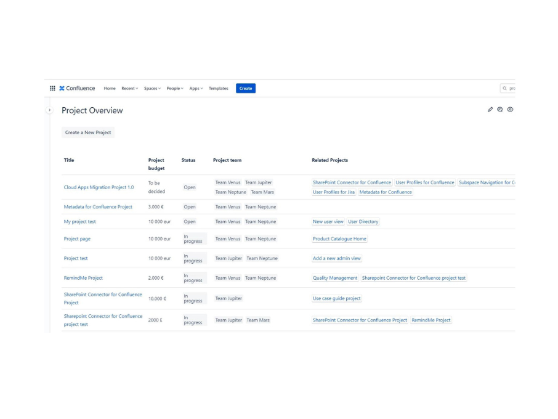The height and width of the screenshot is (419, 558).
Task: Click Team Jupiter tag in Project test row
Action: point(228,258)
